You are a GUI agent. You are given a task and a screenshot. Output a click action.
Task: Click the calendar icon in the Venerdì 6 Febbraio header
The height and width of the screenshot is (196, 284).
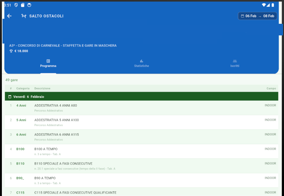point(10,97)
